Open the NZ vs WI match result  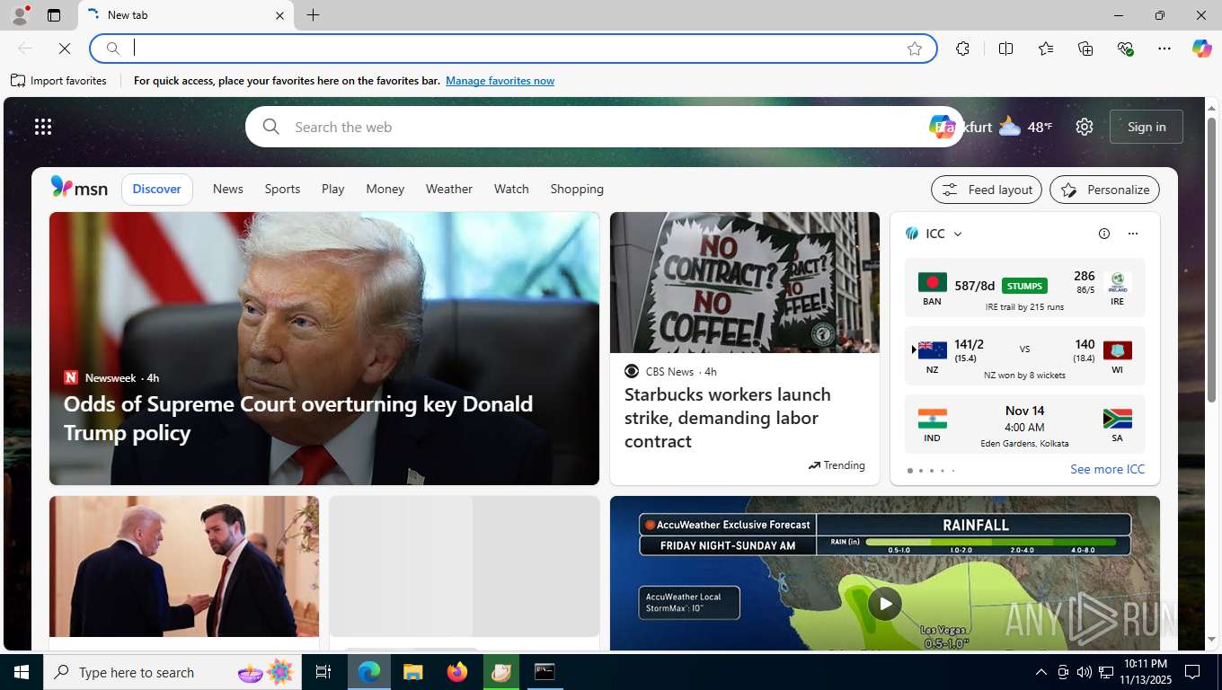pos(1025,356)
